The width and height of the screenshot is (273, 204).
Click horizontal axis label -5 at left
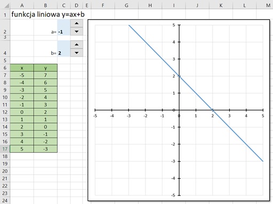click(95, 116)
